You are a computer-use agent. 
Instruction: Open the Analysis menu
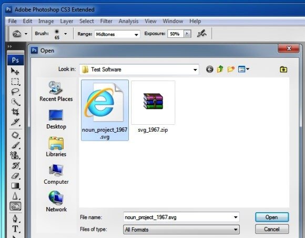click(128, 21)
